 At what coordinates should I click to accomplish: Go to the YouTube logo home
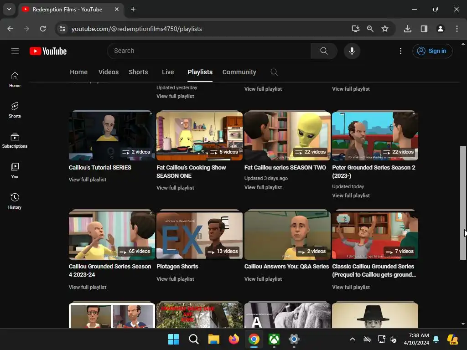click(48, 51)
